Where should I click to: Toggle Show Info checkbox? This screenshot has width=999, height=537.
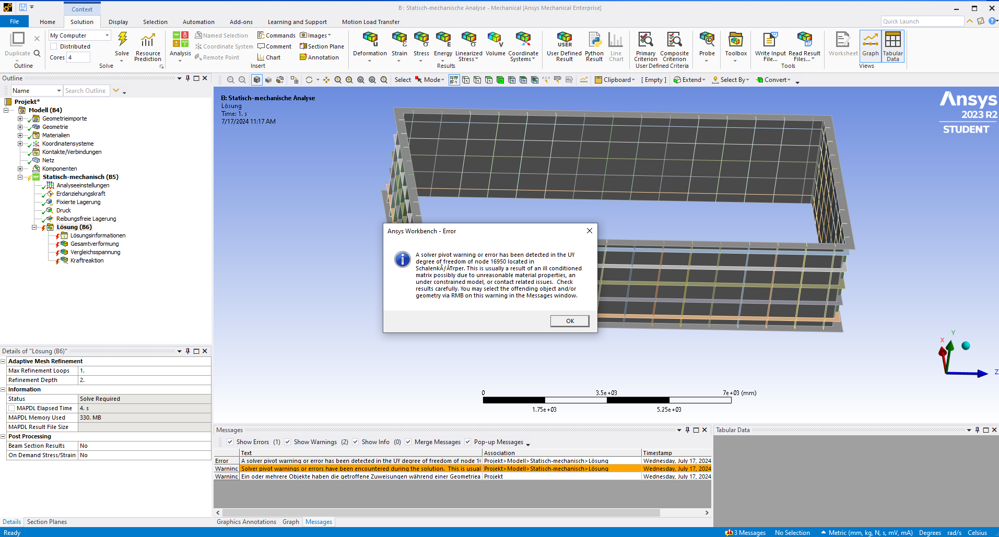pyautogui.click(x=356, y=442)
